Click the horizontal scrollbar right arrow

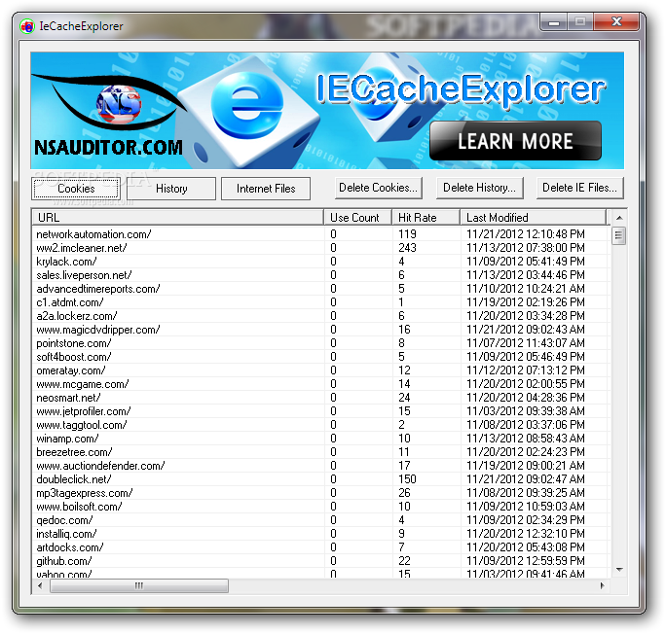[603, 586]
